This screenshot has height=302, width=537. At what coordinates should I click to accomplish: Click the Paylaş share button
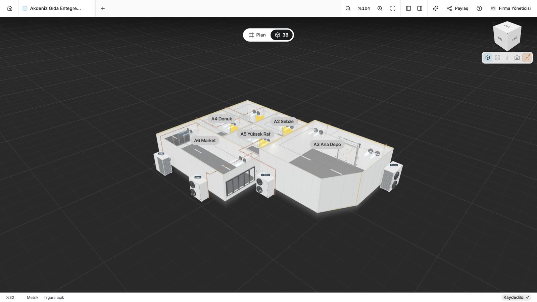tap(457, 8)
